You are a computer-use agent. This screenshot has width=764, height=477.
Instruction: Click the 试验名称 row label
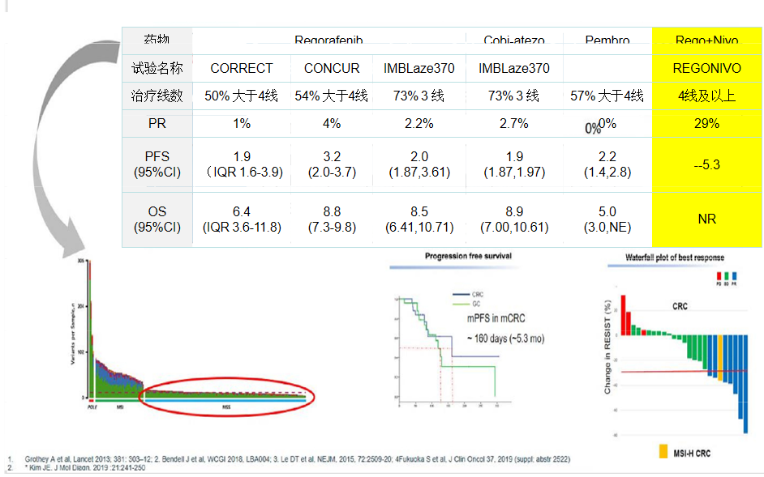[x=157, y=68]
